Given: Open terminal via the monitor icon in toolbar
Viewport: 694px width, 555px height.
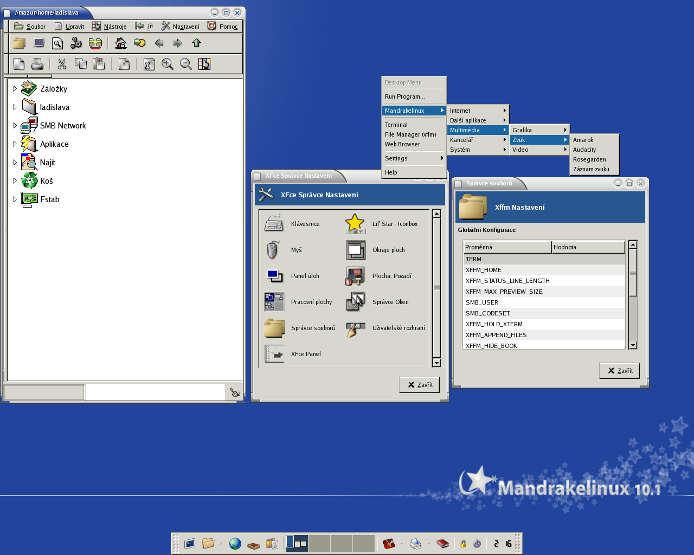Looking at the screenshot, I should point(38,43).
